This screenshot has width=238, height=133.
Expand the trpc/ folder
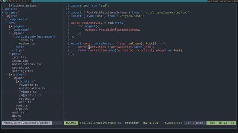click(x=20, y=51)
